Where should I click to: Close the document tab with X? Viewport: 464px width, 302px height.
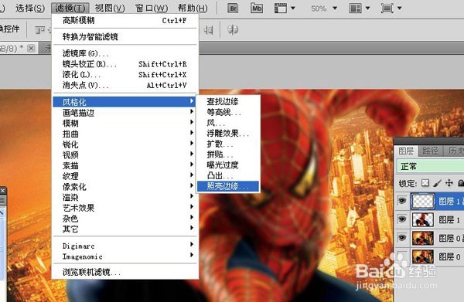click(x=31, y=48)
